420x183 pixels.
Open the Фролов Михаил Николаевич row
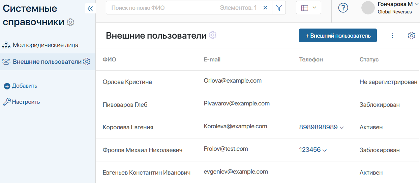point(258,150)
